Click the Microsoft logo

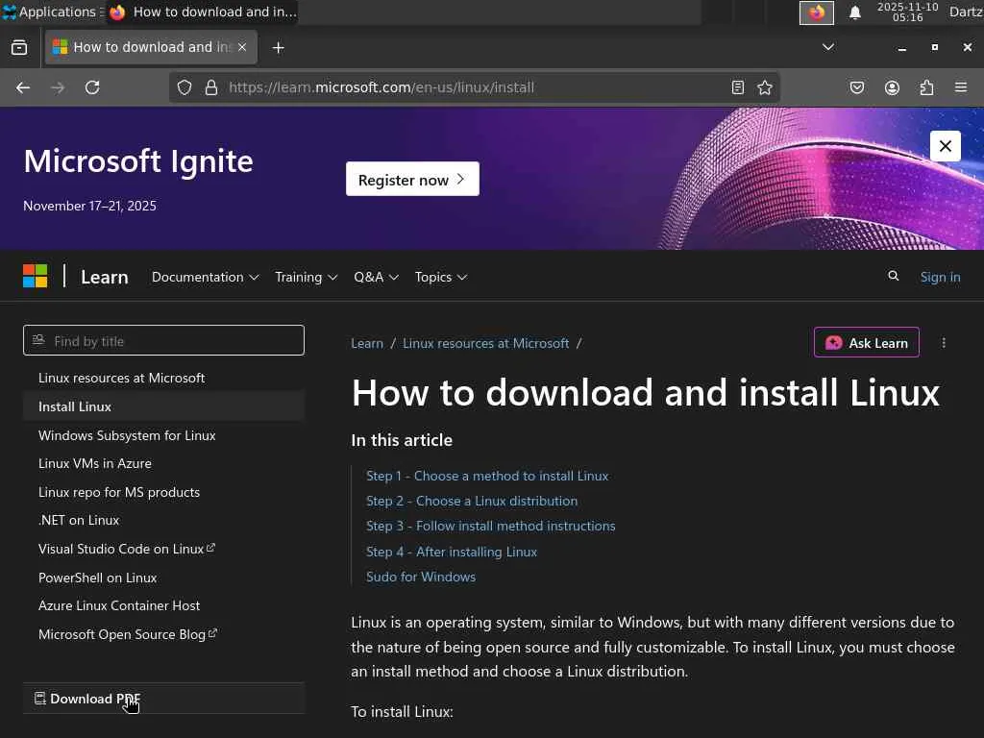[x=36, y=276]
